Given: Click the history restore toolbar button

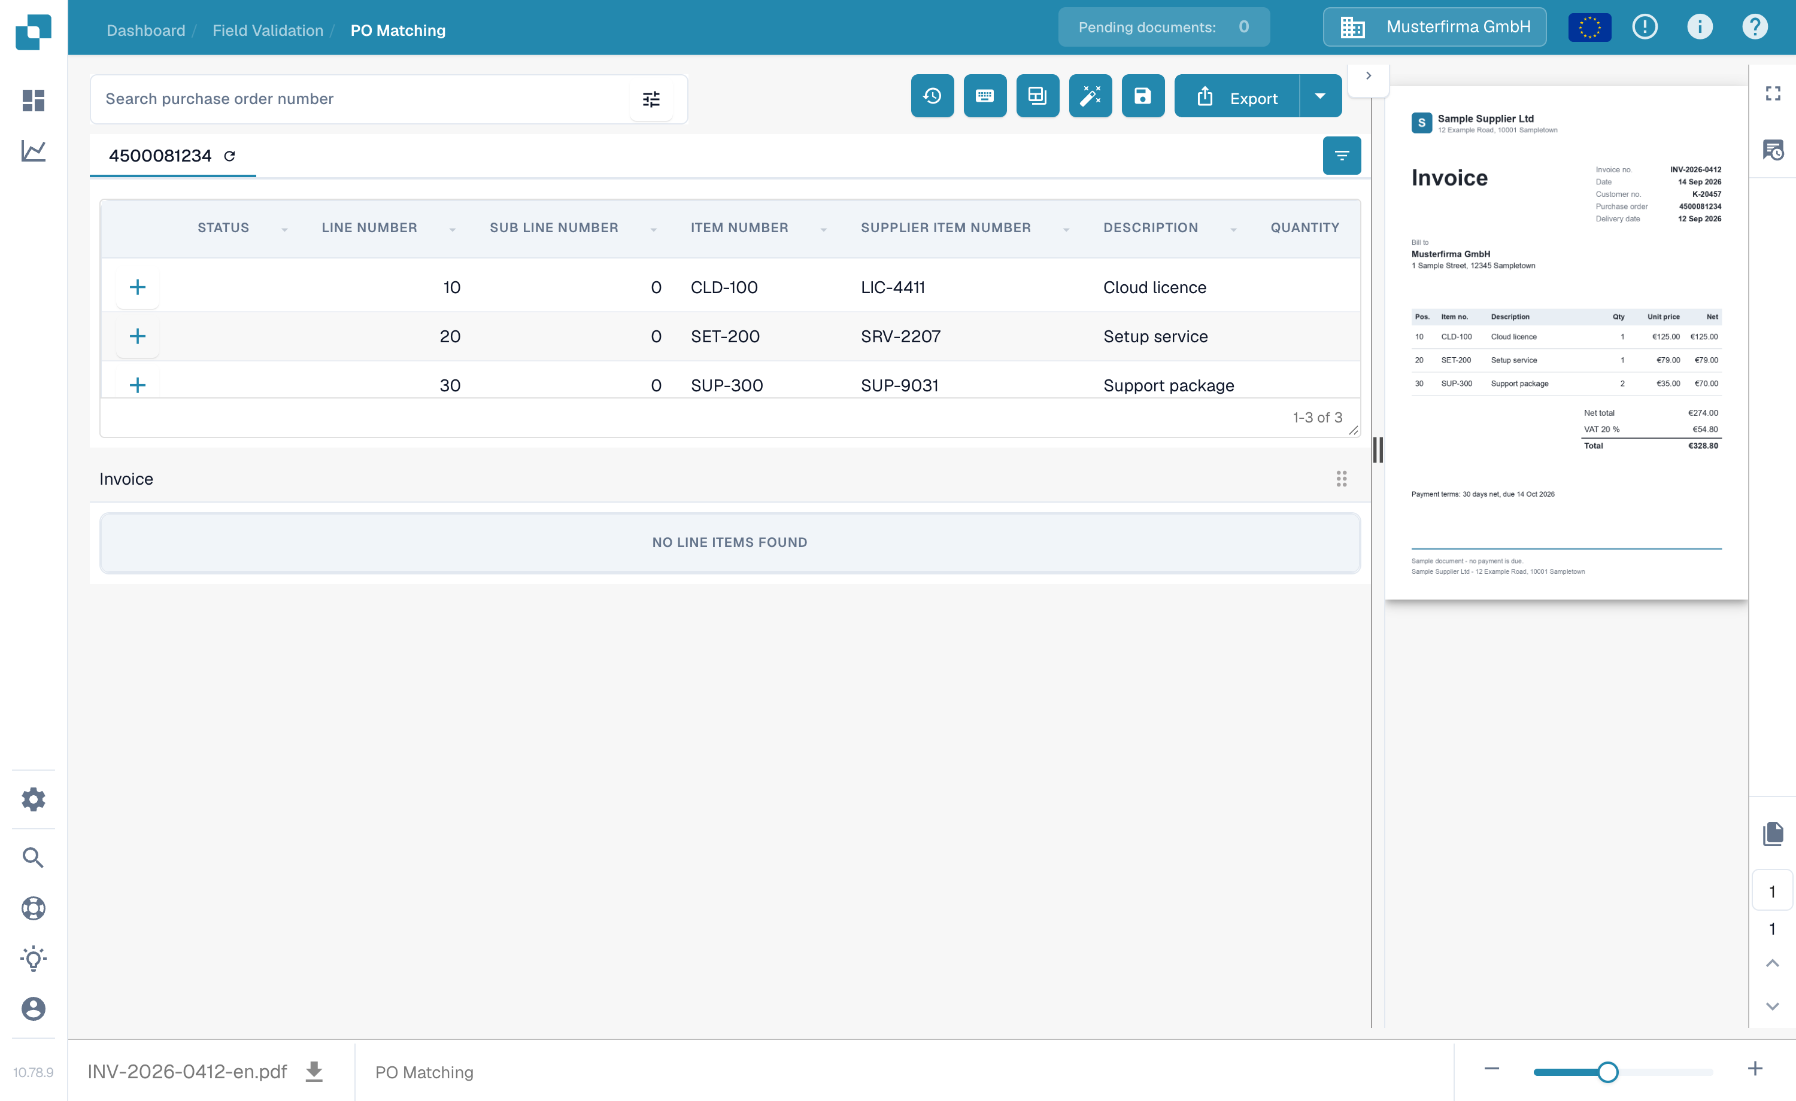Looking at the screenshot, I should (x=932, y=96).
